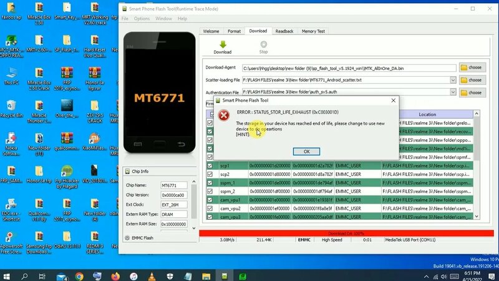
Task: Open the File menu
Action: pos(125,19)
